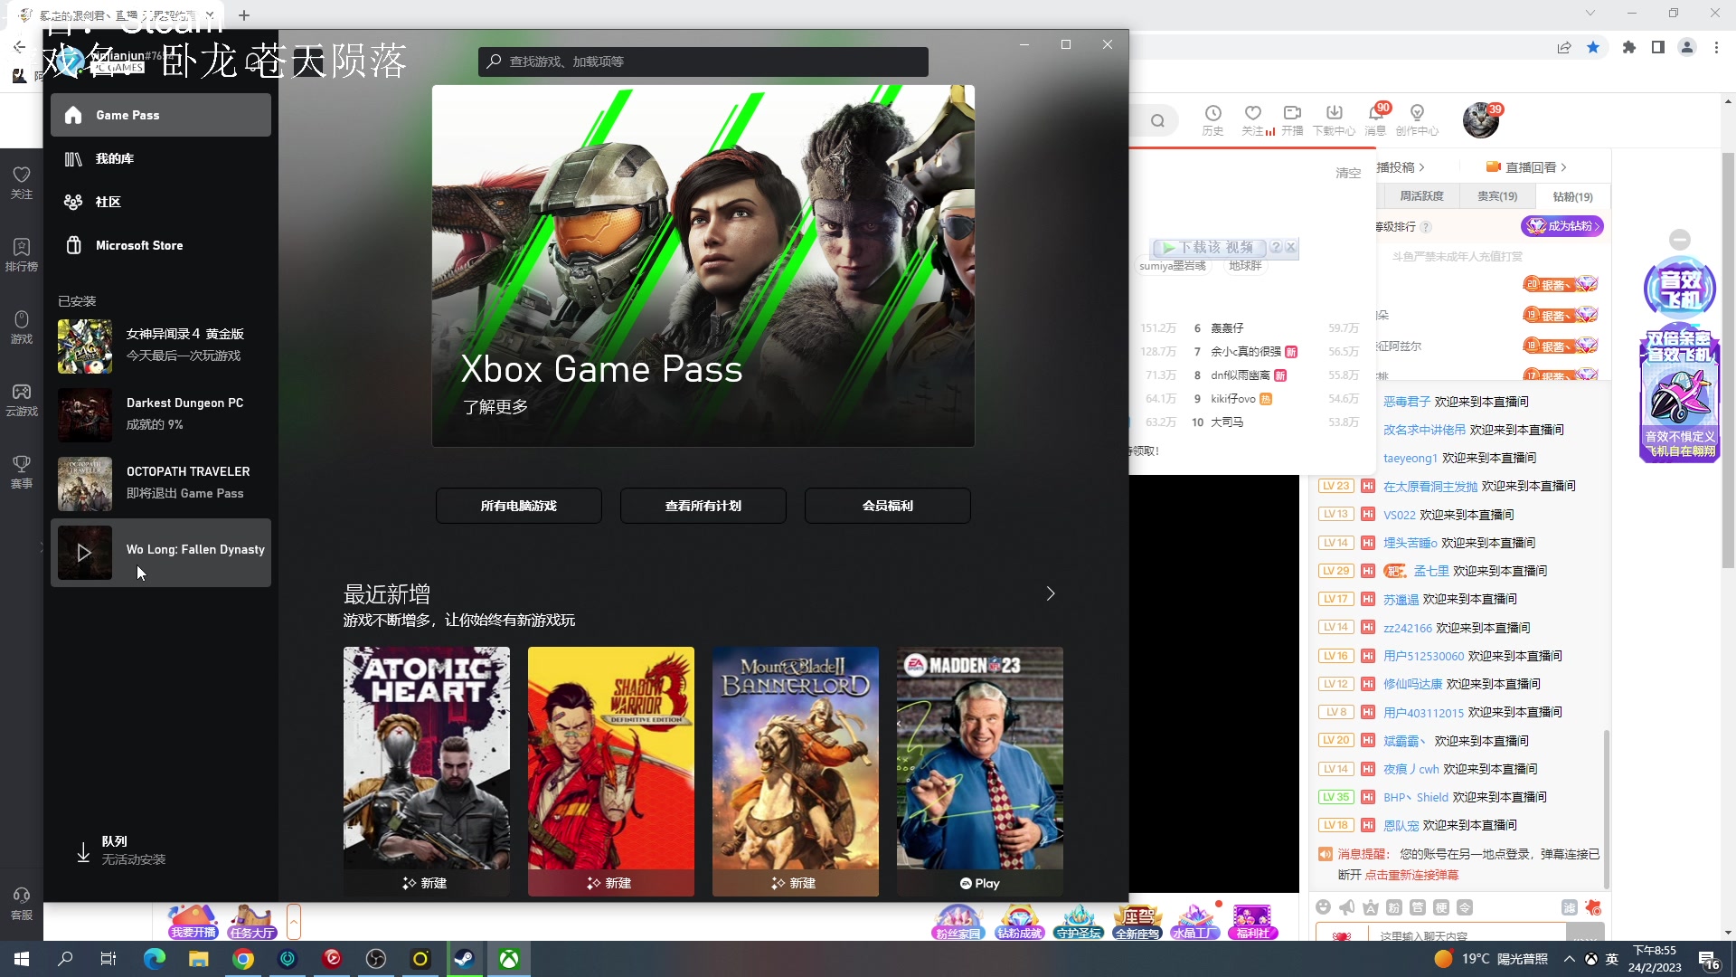The image size is (1736, 977).
Task: Open history clock icon on webpage
Action: click(1212, 114)
